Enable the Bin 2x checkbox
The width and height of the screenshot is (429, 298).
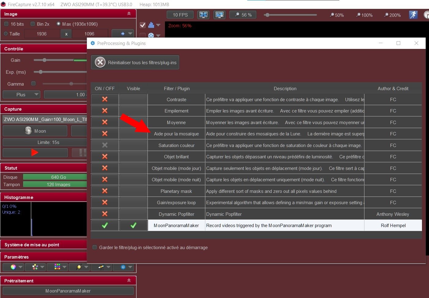[x=32, y=24]
